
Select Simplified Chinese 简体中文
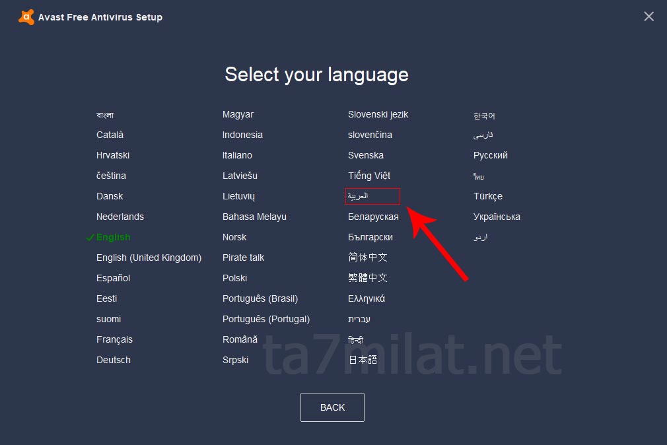click(x=368, y=257)
